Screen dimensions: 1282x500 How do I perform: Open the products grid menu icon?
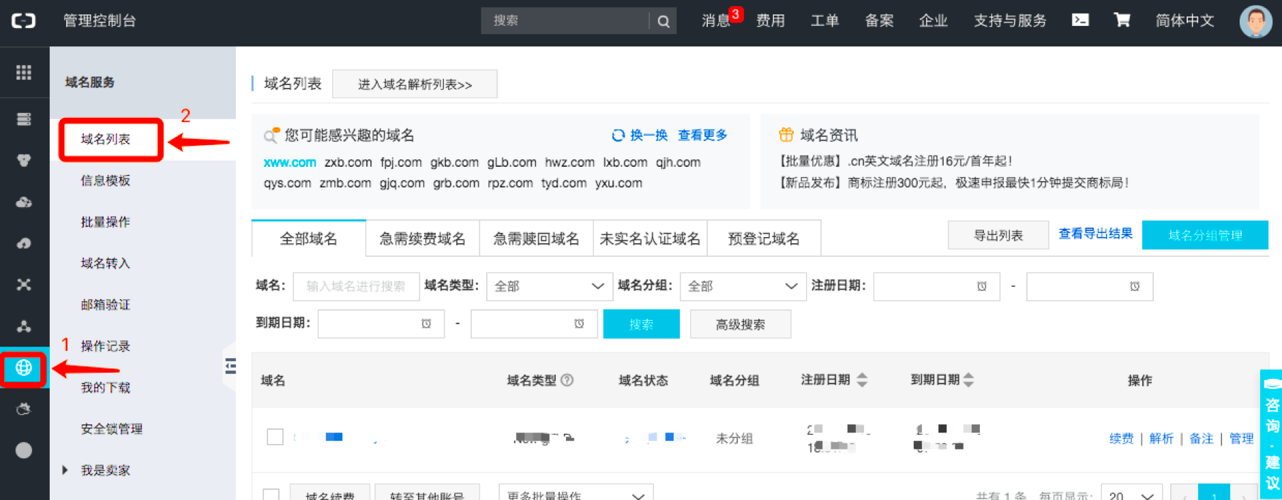click(24, 72)
